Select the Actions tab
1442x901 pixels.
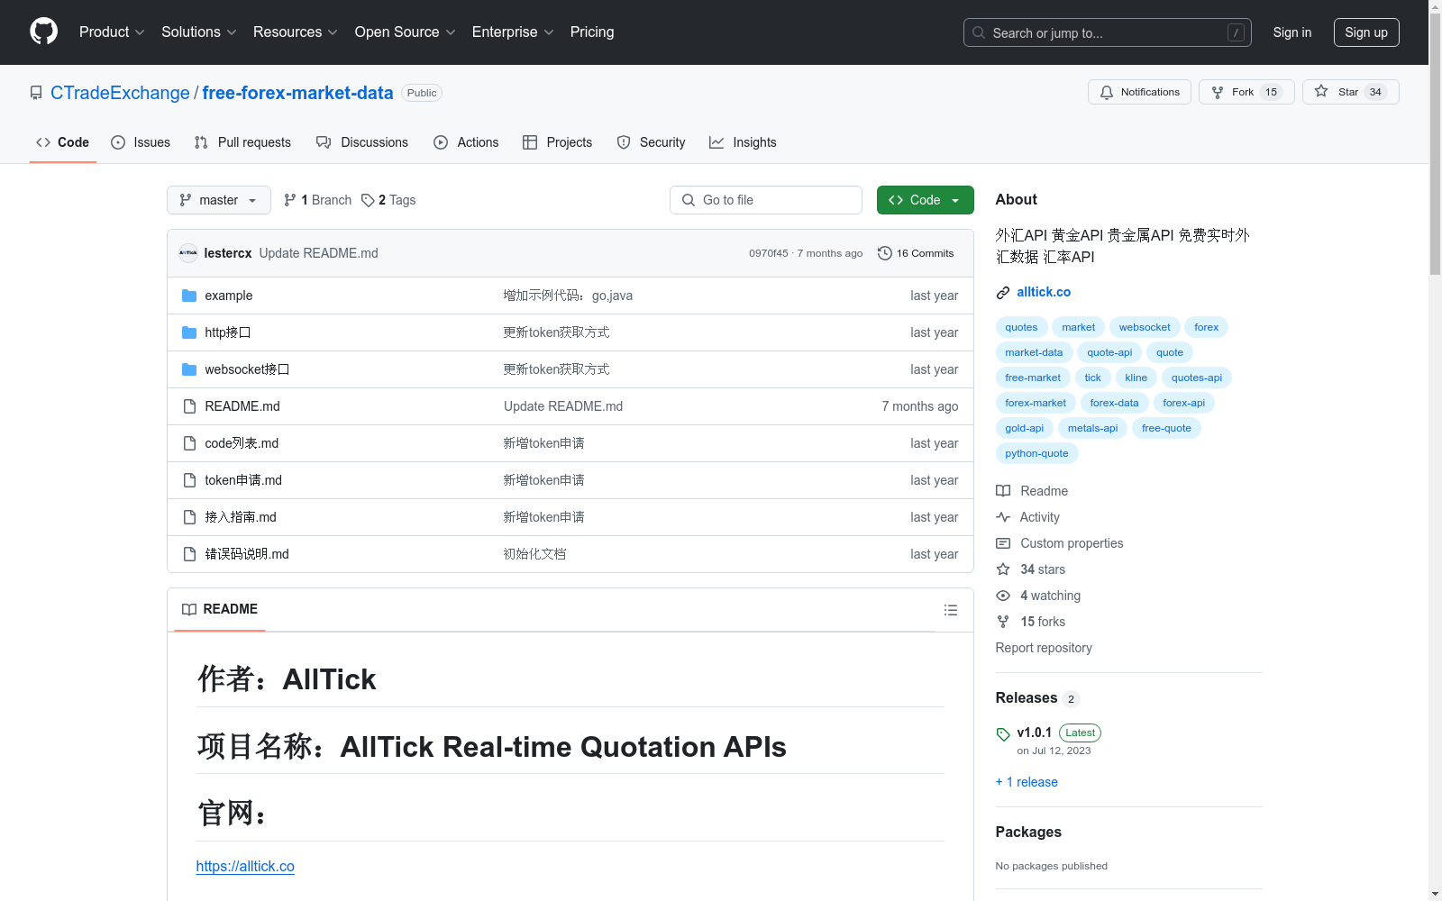(466, 142)
